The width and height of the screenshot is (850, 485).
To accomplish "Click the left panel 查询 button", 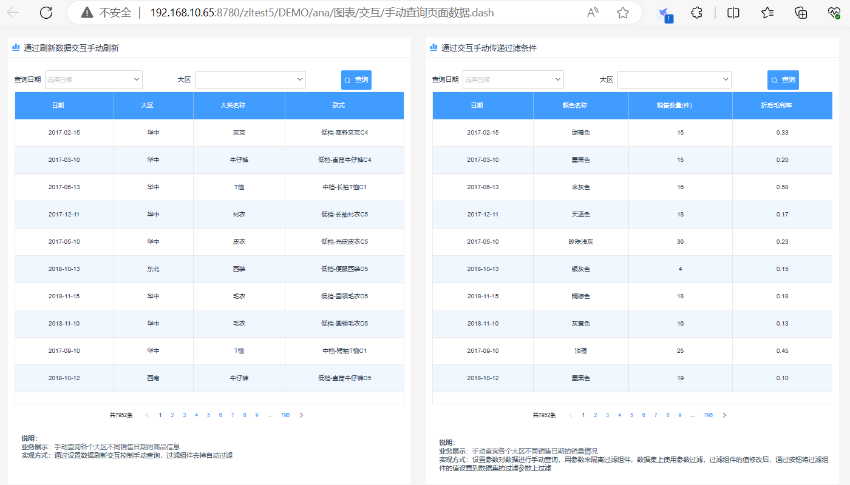I will pyautogui.click(x=356, y=79).
